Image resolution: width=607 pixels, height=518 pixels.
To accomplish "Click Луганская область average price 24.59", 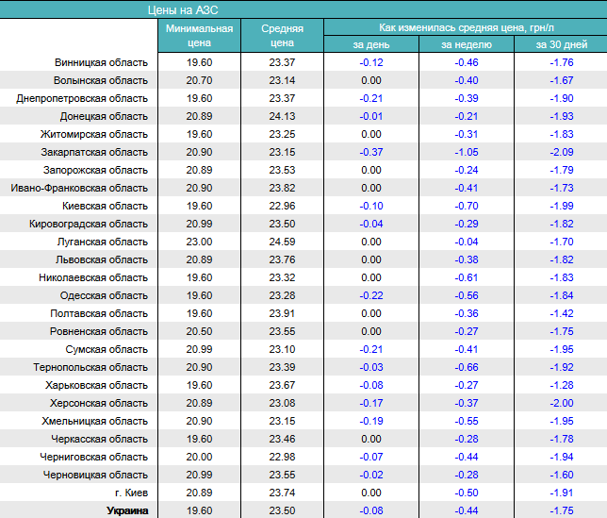I will tap(282, 242).
